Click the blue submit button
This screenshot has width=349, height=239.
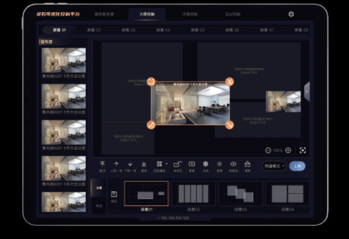[297, 166]
